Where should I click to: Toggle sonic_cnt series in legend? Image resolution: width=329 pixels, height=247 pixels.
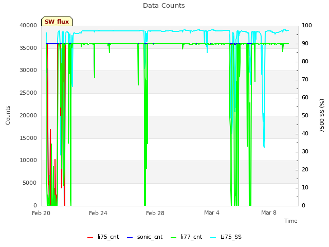[x=145, y=237]
